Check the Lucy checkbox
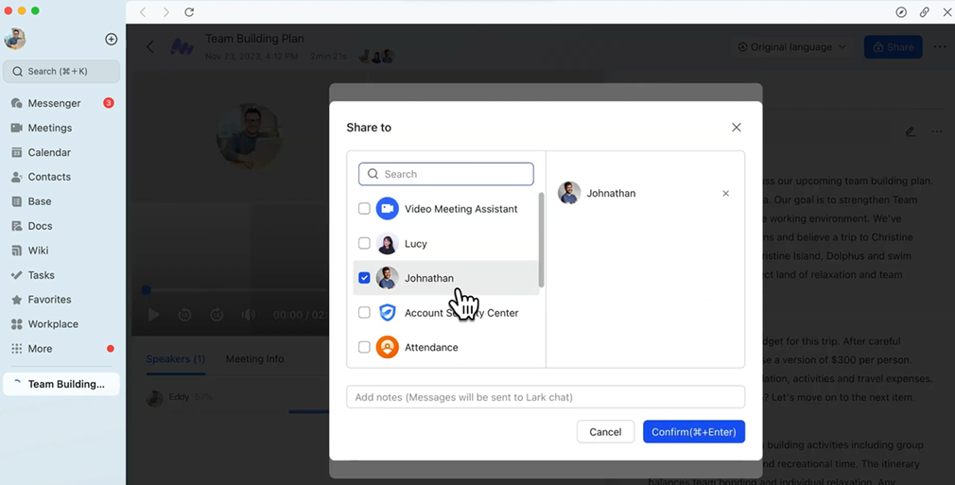Image resolution: width=955 pixels, height=485 pixels. [x=364, y=244]
